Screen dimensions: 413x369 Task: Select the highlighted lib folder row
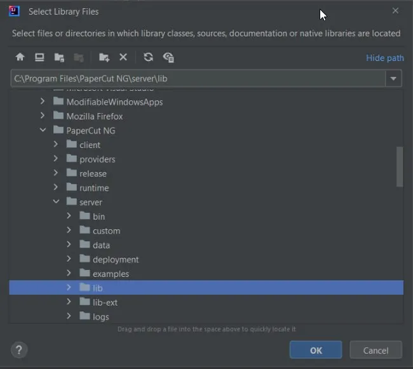point(207,288)
